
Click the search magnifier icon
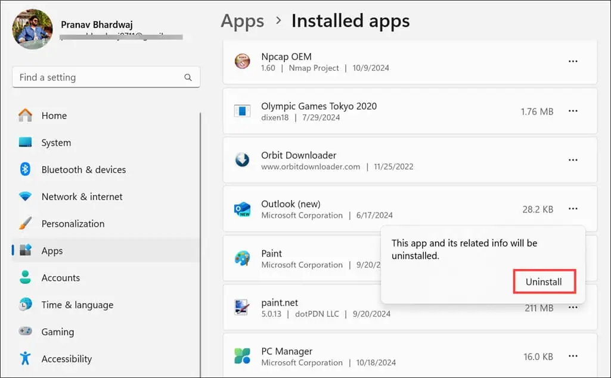pyautogui.click(x=188, y=77)
